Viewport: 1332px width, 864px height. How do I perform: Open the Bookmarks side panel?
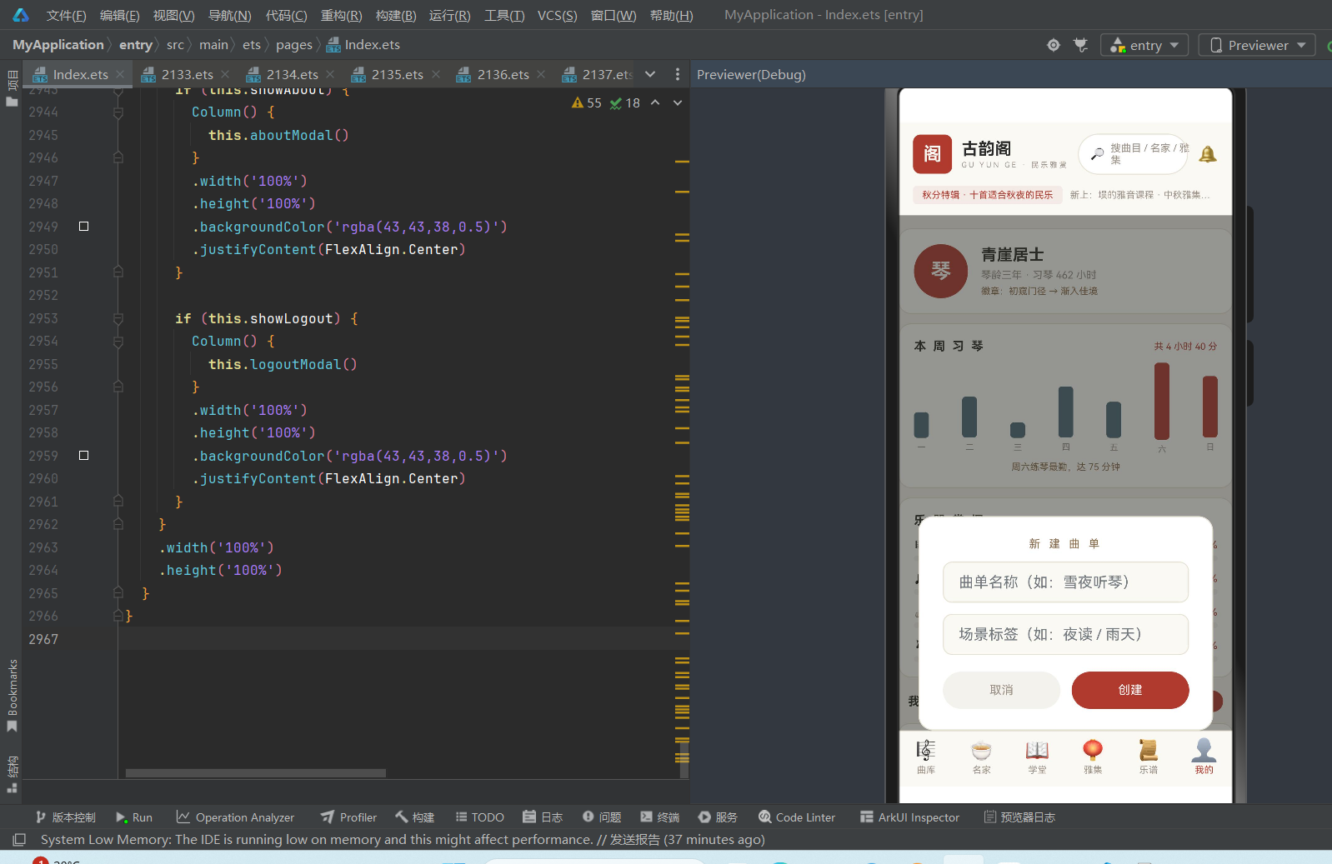coord(12,696)
